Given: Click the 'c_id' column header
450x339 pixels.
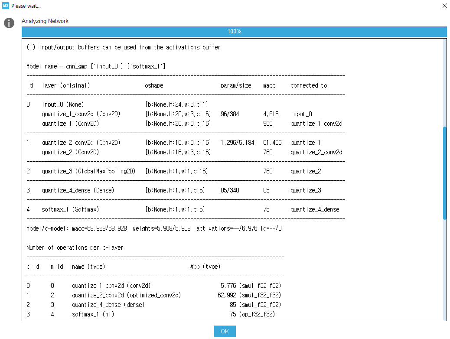Looking at the screenshot, I should click(33, 267).
